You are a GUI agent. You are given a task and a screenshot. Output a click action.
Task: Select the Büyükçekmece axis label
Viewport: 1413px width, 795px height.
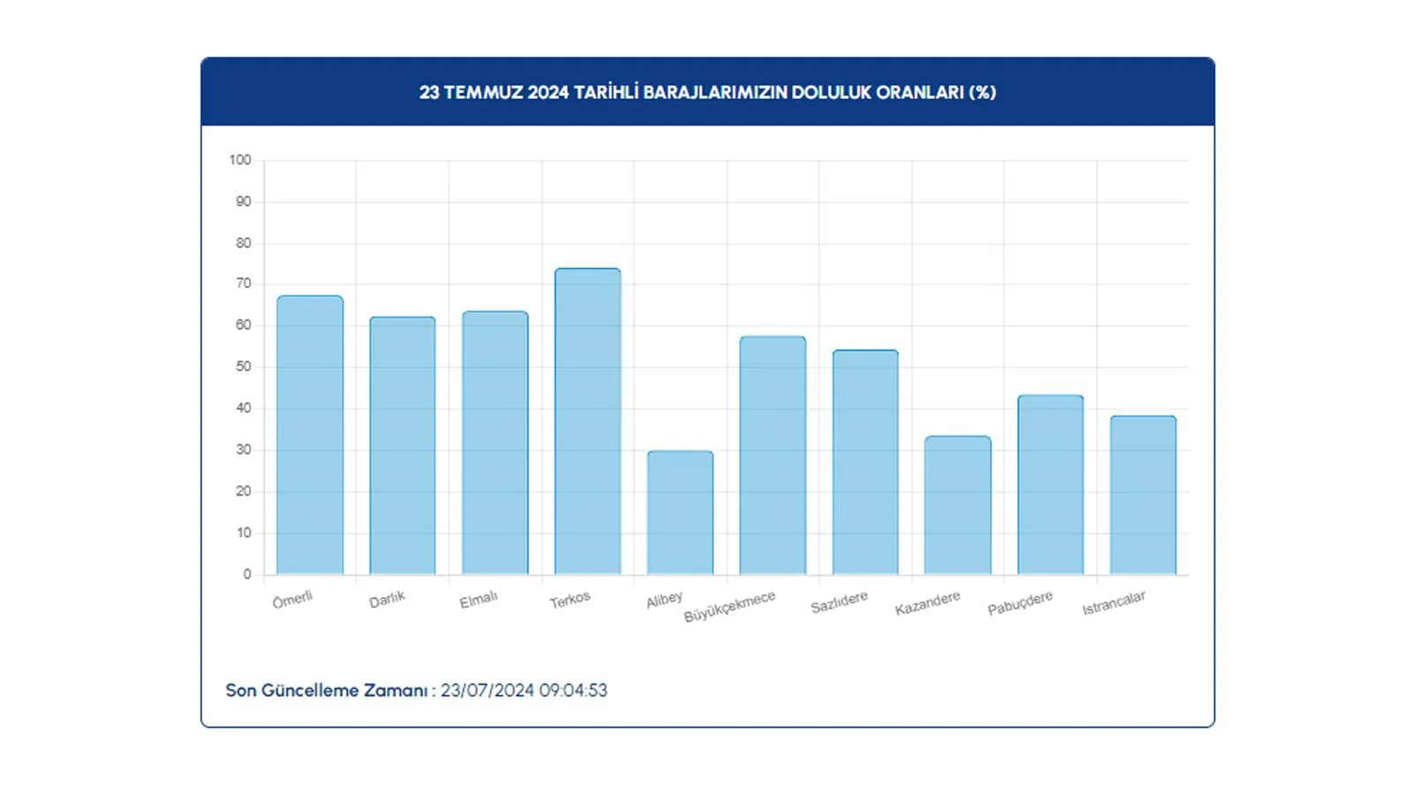[x=731, y=608]
